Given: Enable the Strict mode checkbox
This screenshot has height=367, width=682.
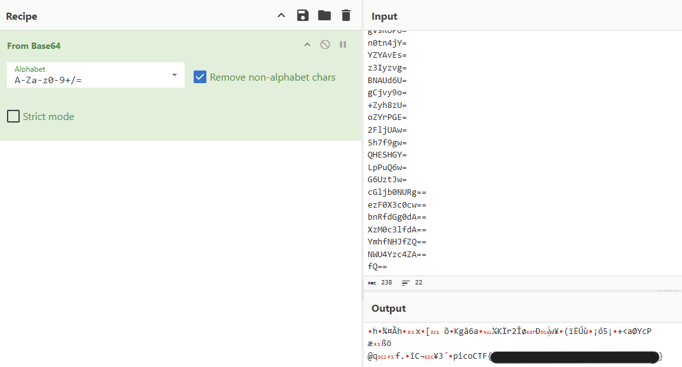Looking at the screenshot, I should click(13, 116).
